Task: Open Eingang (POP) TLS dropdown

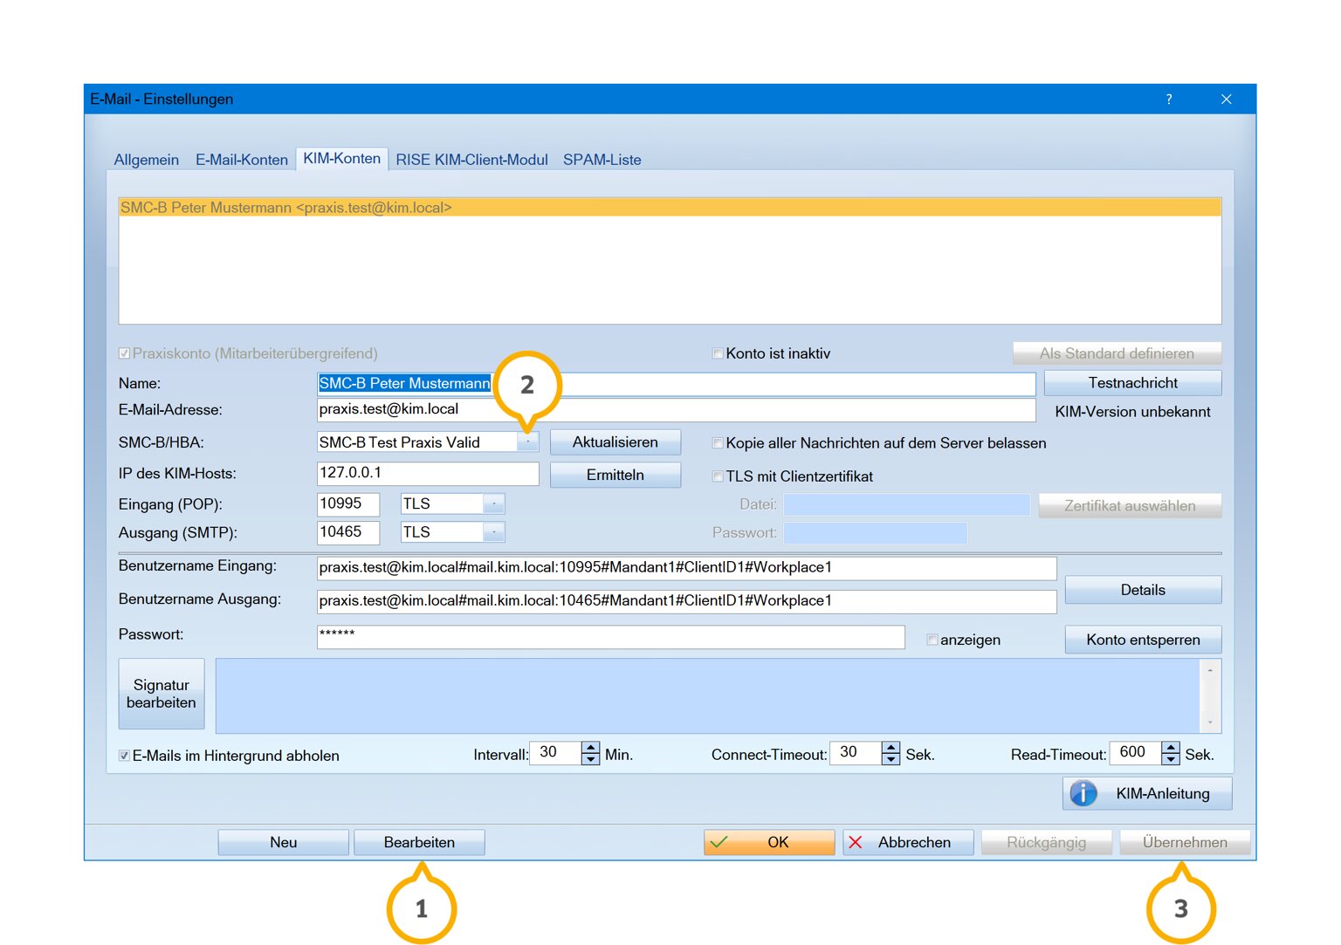Action: point(494,504)
